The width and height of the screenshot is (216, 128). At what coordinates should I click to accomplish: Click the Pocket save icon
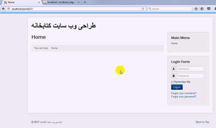click(x=209, y=9)
